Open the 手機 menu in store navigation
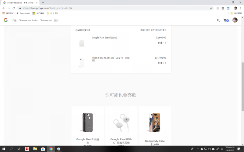 tap(14, 21)
